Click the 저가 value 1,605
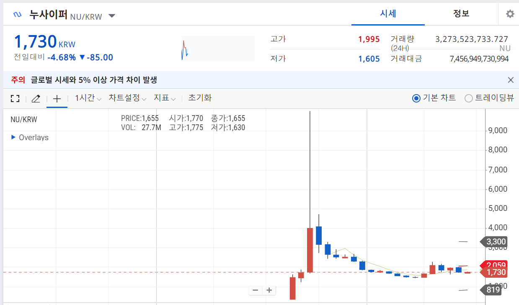This screenshot has width=519, height=305. pos(369,59)
